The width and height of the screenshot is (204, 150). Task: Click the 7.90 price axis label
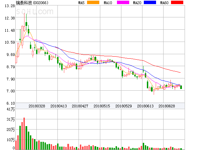coord(11,79)
